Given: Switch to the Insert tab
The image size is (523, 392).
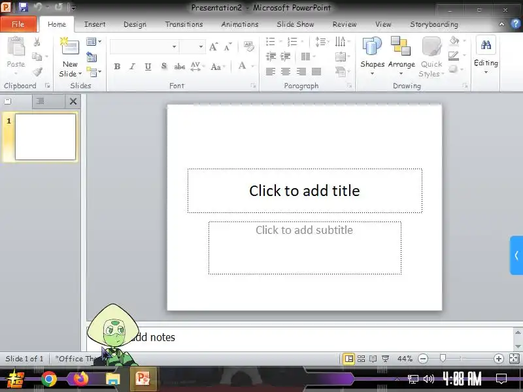Looking at the screenshot, I should point(95,24).
